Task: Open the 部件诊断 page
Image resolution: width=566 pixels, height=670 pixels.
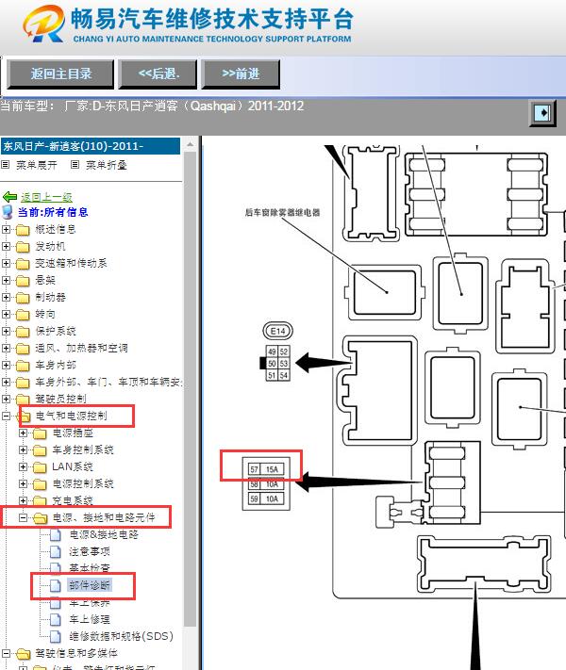Action: point(90,585)
